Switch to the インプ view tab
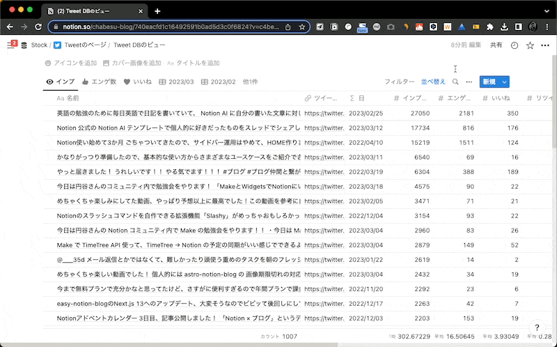 [x=61, y=82]
